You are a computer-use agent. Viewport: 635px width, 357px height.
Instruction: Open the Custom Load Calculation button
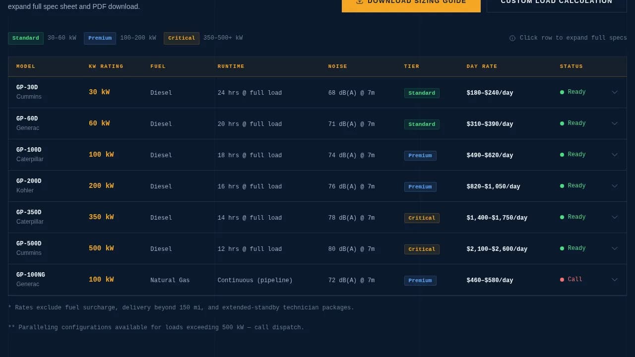pyautogui.click(x=557, y=4)
